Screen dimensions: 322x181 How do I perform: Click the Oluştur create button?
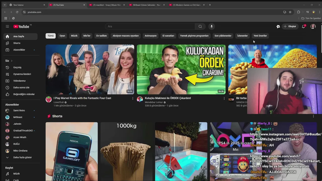click(x=290, y=26)
